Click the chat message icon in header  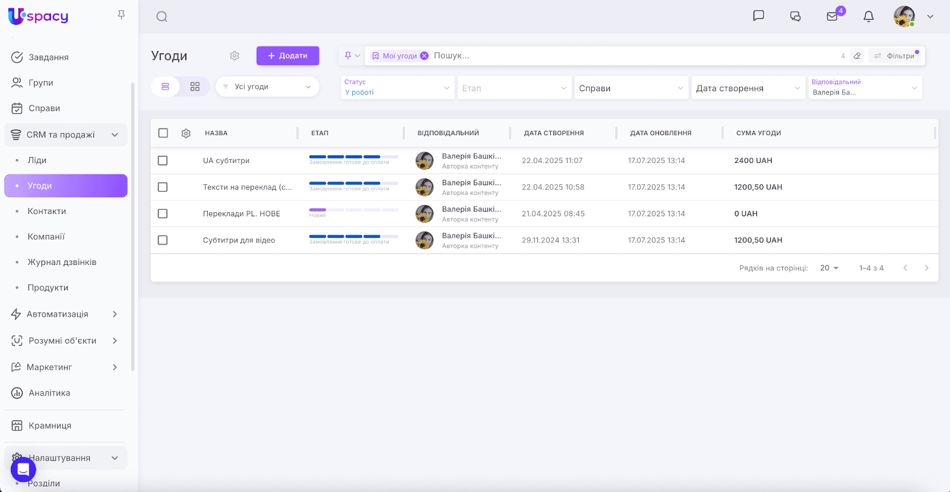[758, 16]
